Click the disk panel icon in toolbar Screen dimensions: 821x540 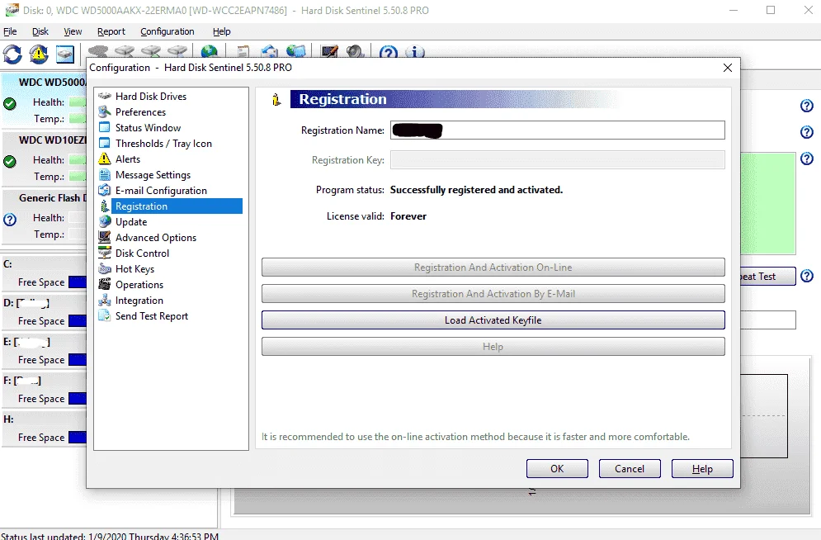[x=65, y=54]
